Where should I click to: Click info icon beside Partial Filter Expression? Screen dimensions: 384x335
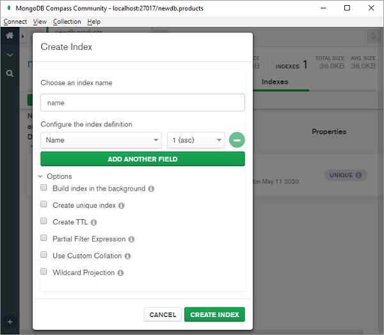coord(131,239)
